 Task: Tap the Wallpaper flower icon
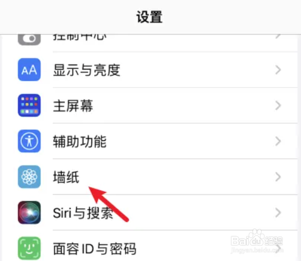coord(29,177)
